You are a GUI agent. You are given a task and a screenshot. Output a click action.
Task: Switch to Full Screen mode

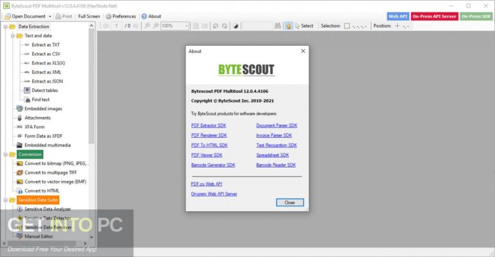point(89,16)
